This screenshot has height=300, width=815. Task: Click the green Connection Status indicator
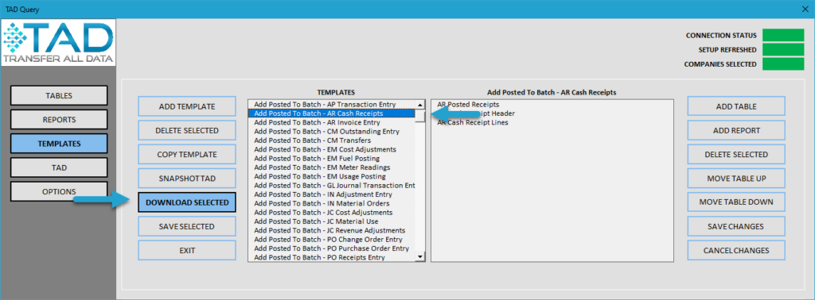pos(783,35)
